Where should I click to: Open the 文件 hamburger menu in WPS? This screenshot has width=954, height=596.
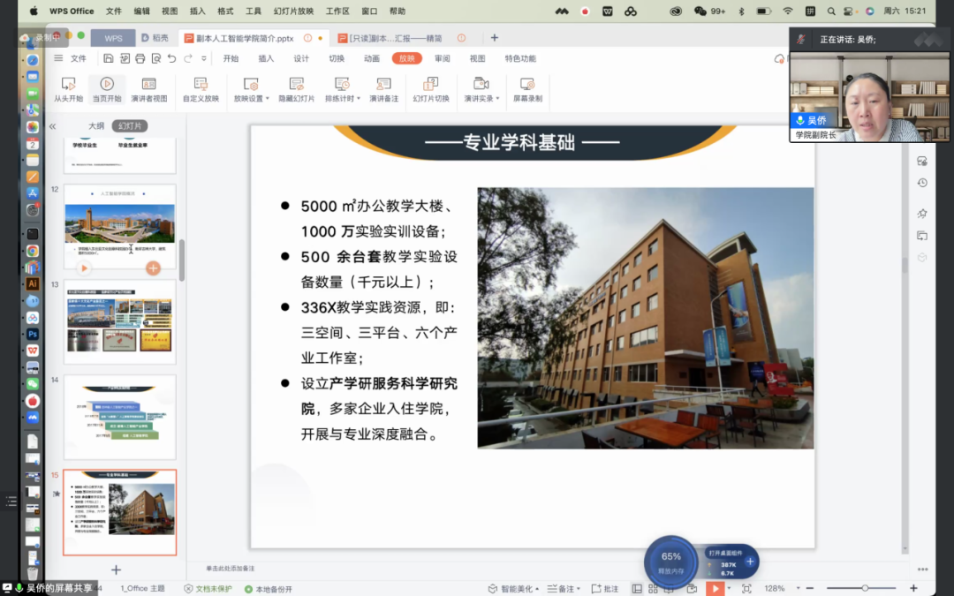(x=71, y=58)
